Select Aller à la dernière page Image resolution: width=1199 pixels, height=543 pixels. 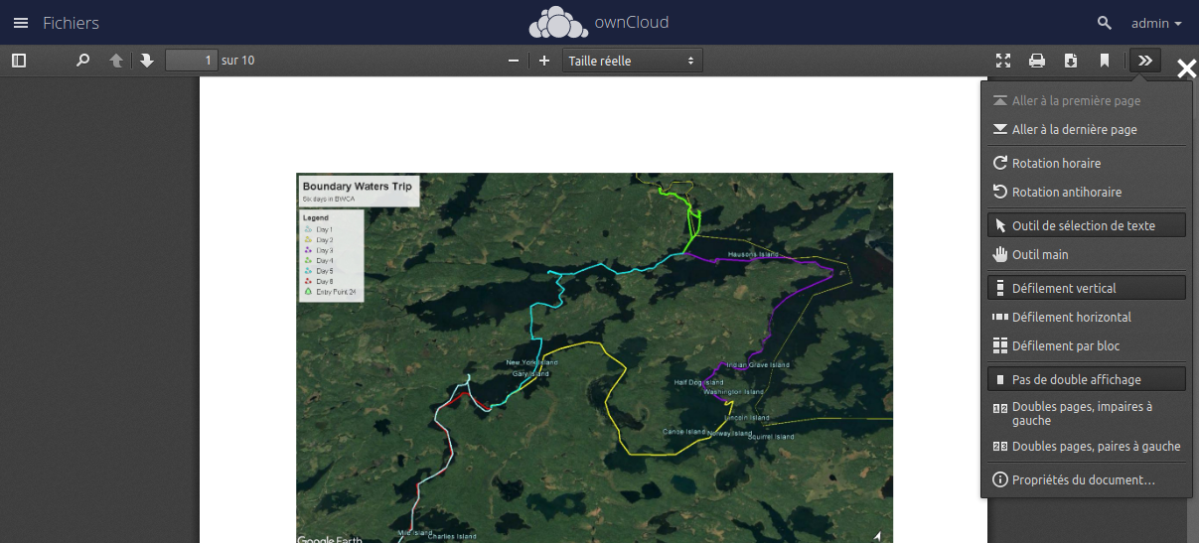tap(1087, 130)
